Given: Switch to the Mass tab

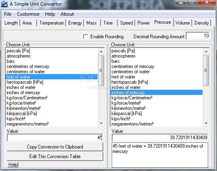Looking at the screenshot, I should coord(92,23).
